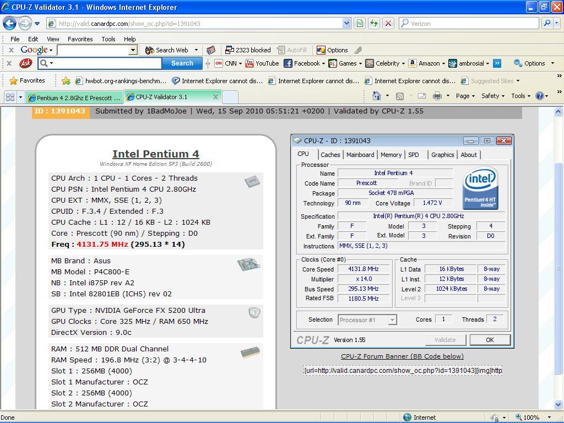Open the Amazon toolbar shortcut
Viewport: 564px width, 423px height.
[x=426, y=63]
